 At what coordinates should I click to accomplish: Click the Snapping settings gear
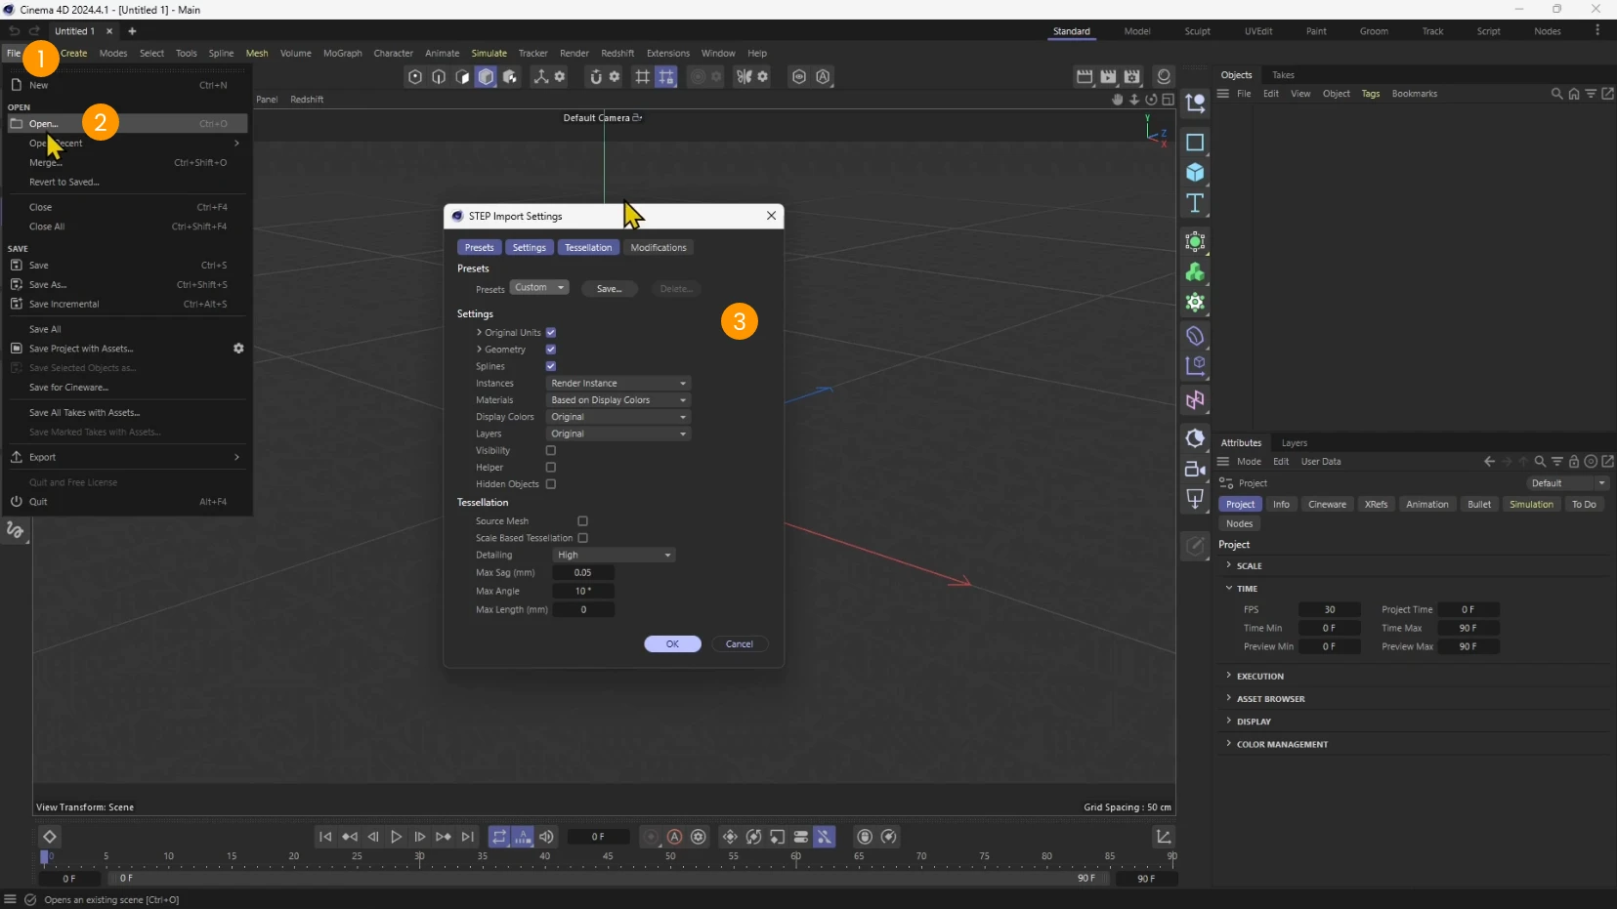615,76
